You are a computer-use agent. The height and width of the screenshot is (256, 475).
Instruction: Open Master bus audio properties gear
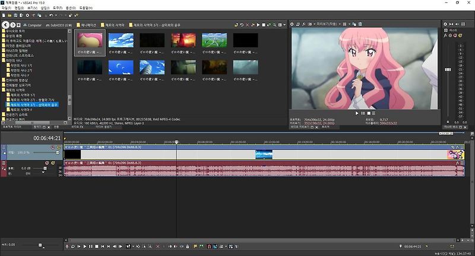tap(445, 24)
